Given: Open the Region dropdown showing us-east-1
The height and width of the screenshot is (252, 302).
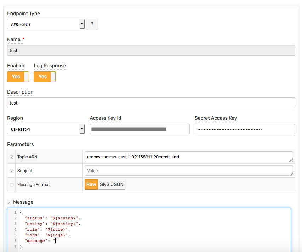Looking at the screenshot, I should [x=46, y=129].
